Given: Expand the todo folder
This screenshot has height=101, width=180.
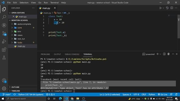Looking at the screenshot, I should (x=22, y=42).
